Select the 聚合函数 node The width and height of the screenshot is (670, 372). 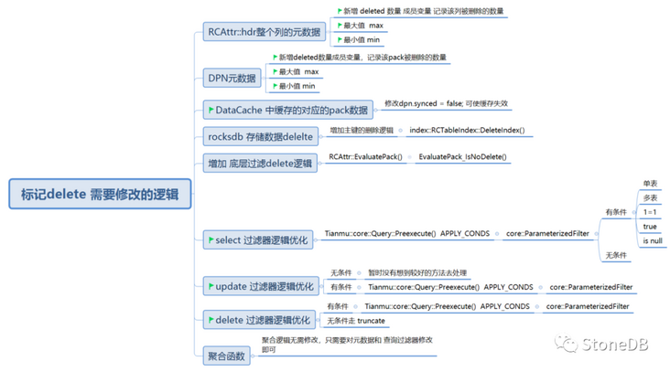tap(226, 356)
